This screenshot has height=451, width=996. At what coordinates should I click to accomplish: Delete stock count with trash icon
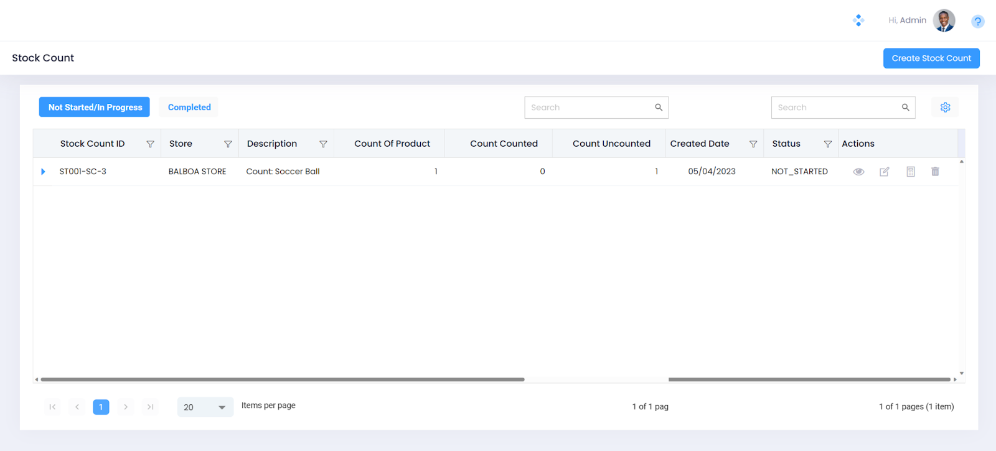click(935, 172)
